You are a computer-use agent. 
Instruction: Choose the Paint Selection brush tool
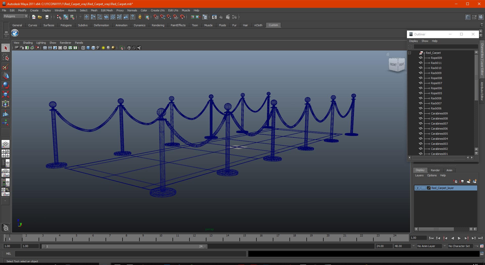pyautogui.click(x=6, y=67)
